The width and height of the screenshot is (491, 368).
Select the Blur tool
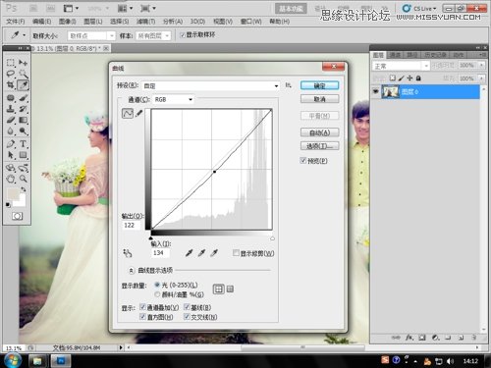coord(11,131)
